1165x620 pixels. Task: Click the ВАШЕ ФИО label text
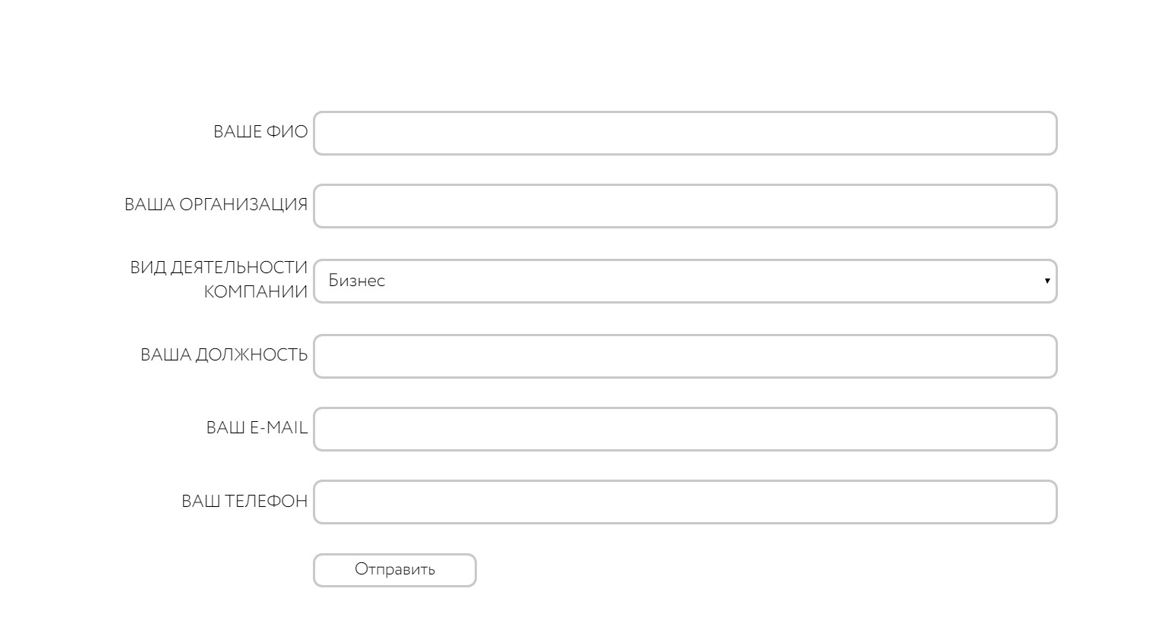pyautogui.click(x=260, y=132)
